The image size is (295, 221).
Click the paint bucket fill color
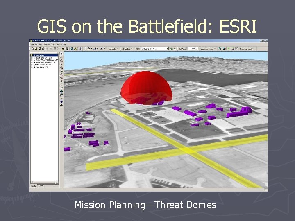(x=88, y=49)
